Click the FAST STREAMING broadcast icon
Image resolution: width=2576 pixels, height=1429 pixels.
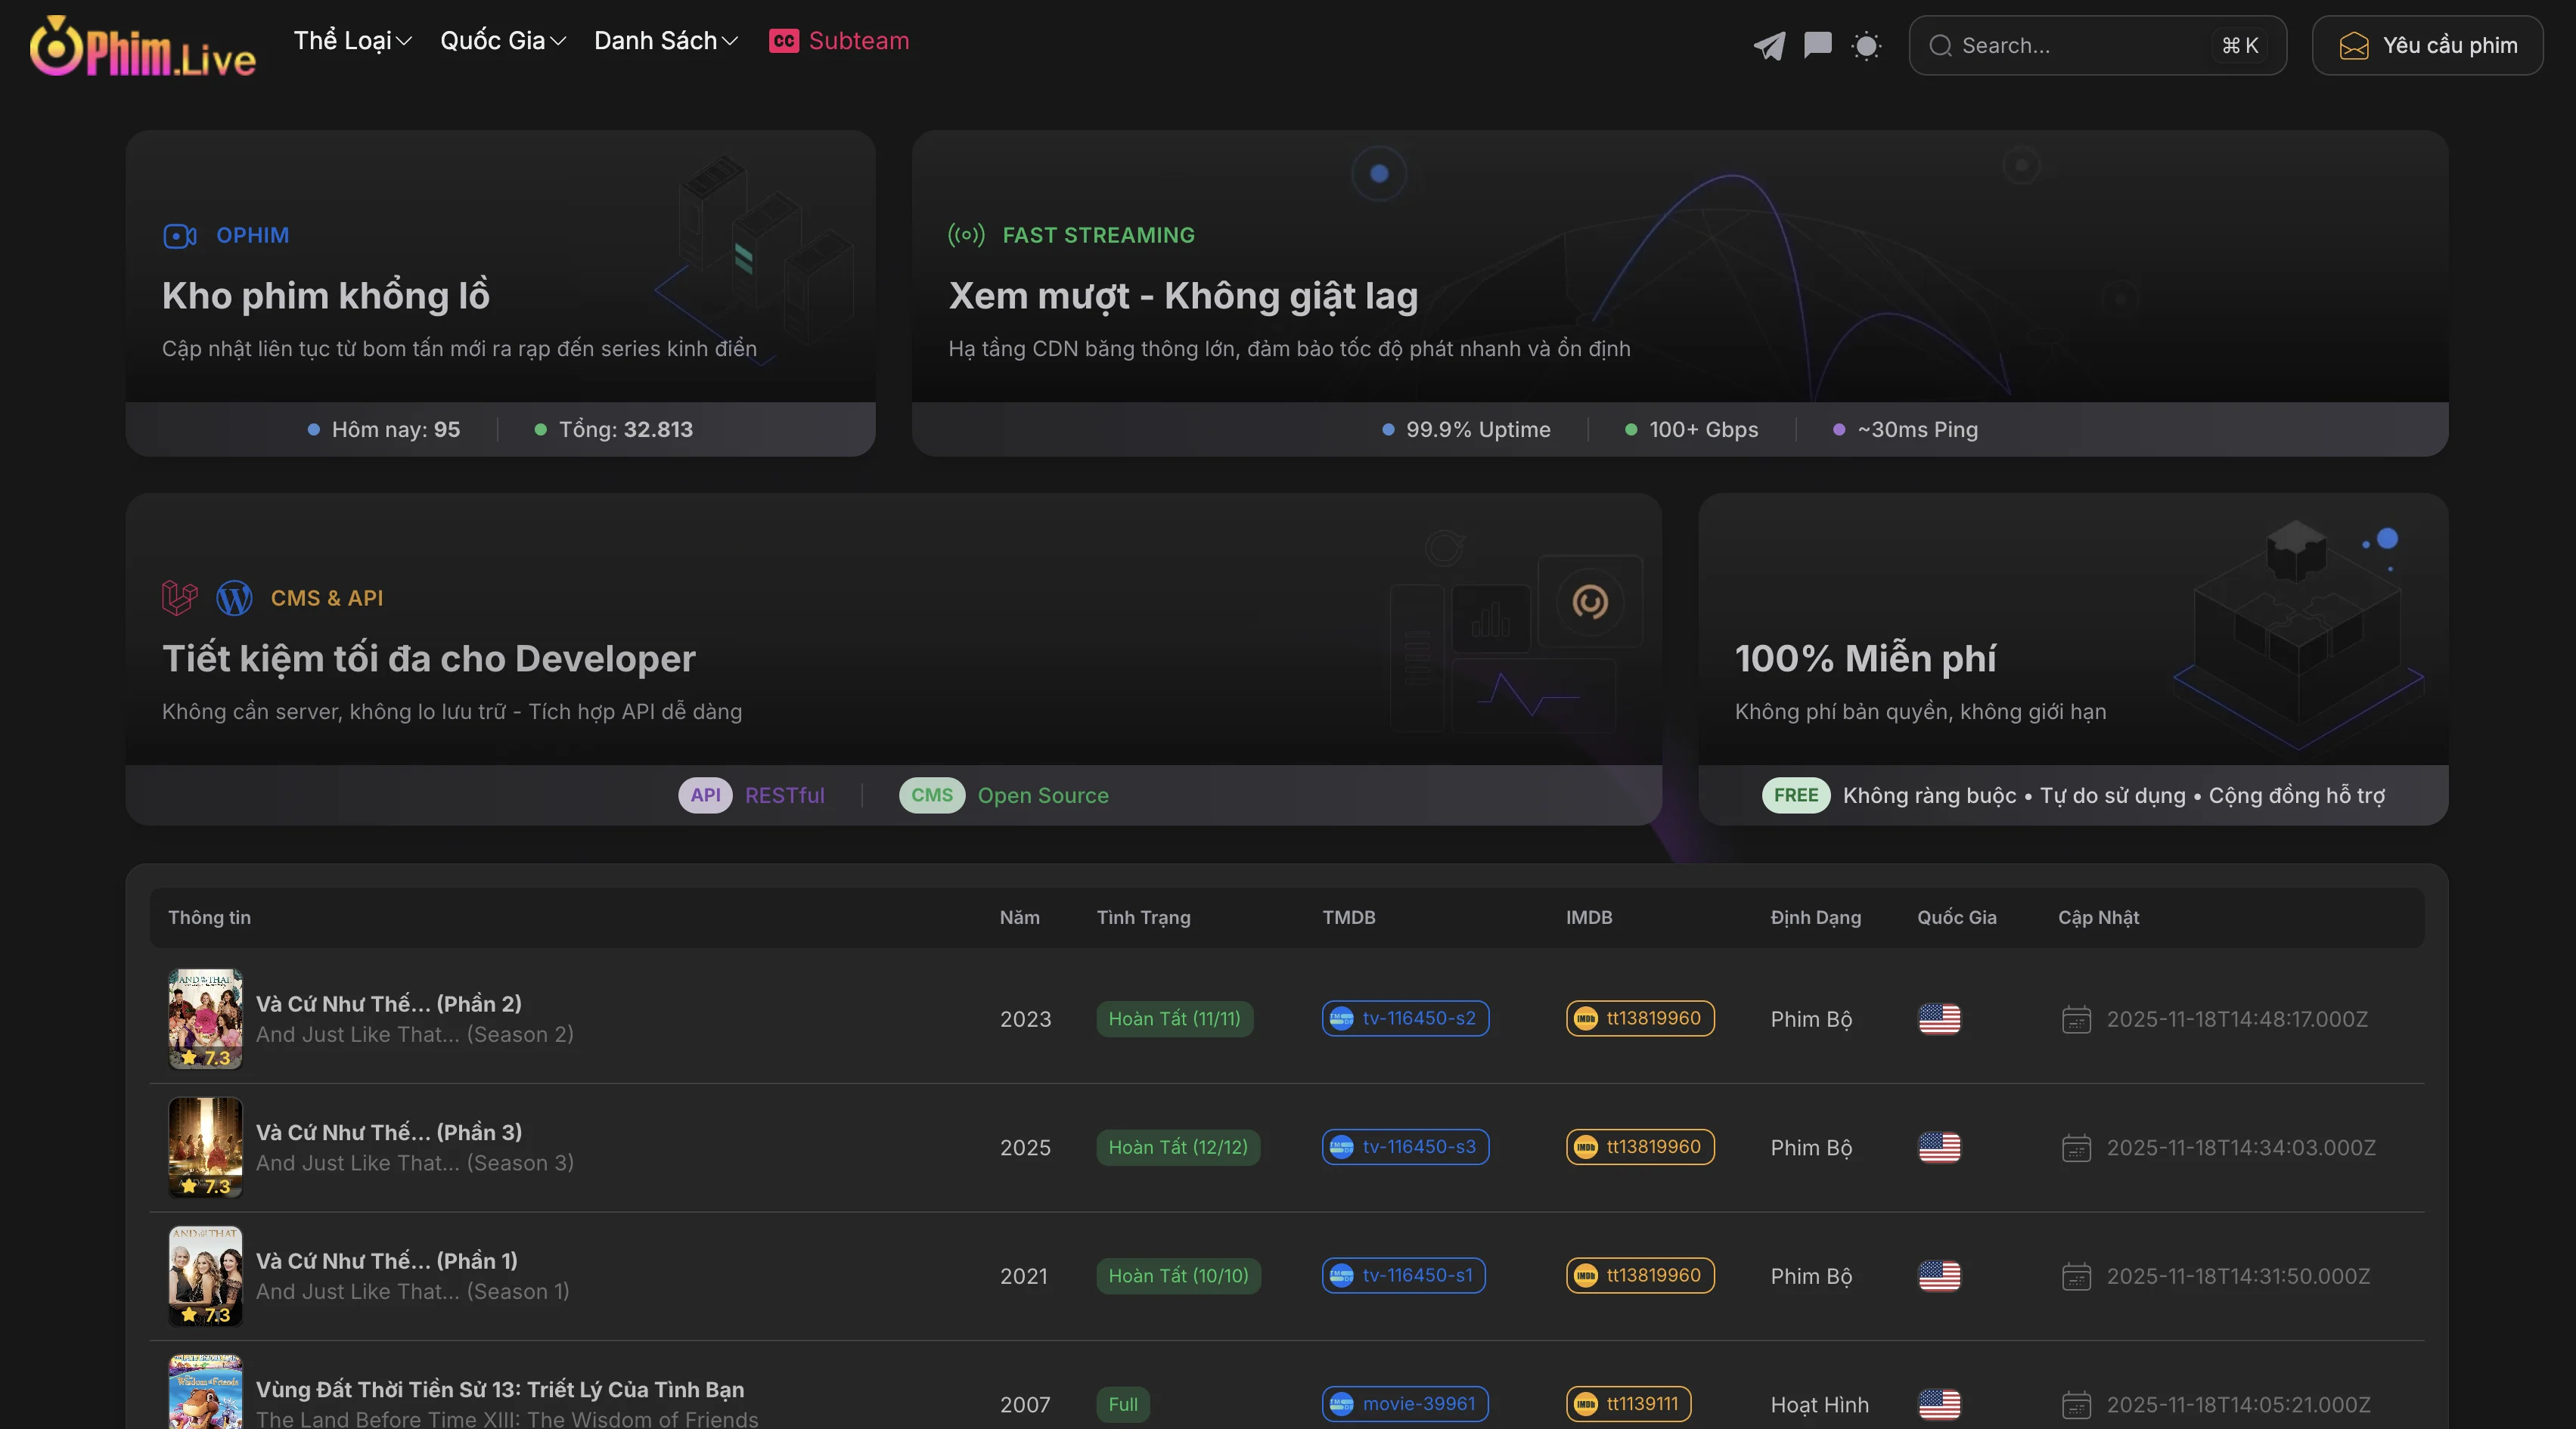[966, 236]
